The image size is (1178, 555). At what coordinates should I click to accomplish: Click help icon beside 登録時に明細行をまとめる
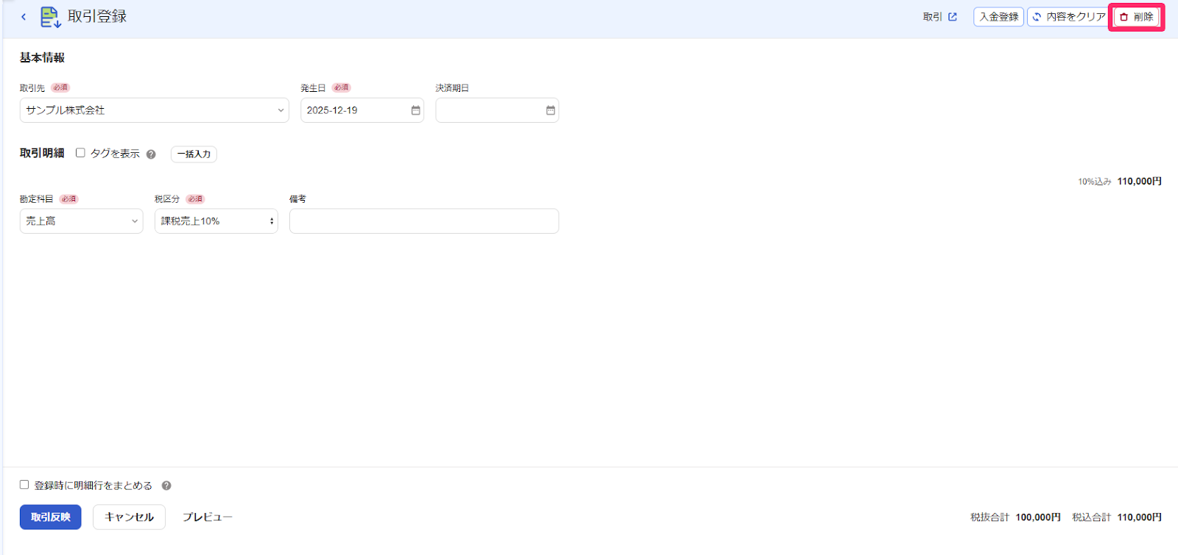tap(166, 486)
